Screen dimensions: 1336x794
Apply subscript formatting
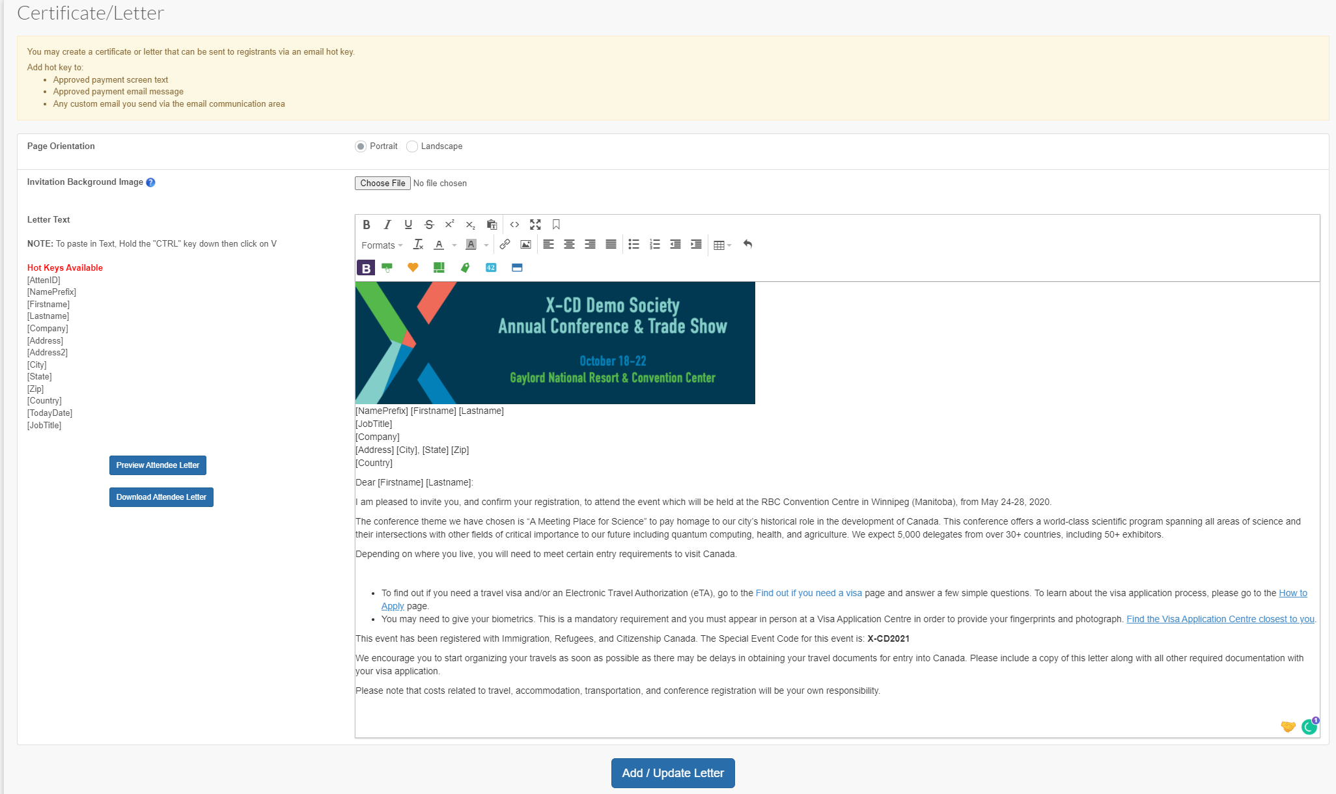tap(471, 225)
